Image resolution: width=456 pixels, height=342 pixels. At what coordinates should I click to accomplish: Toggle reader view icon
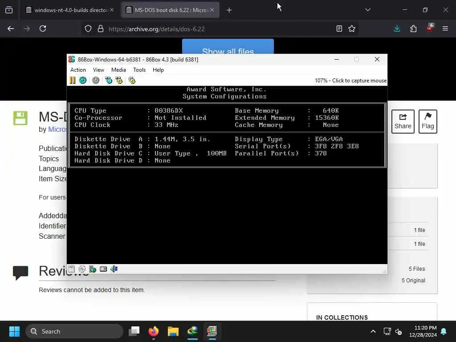(339, 28)
